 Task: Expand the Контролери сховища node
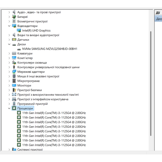point(9,63)
